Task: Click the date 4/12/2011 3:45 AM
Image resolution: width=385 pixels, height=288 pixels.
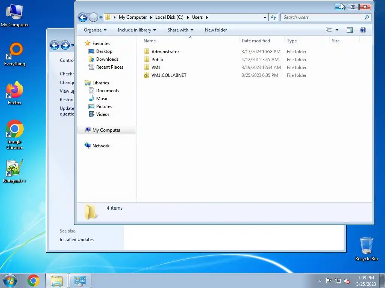Action: [260, 60]
